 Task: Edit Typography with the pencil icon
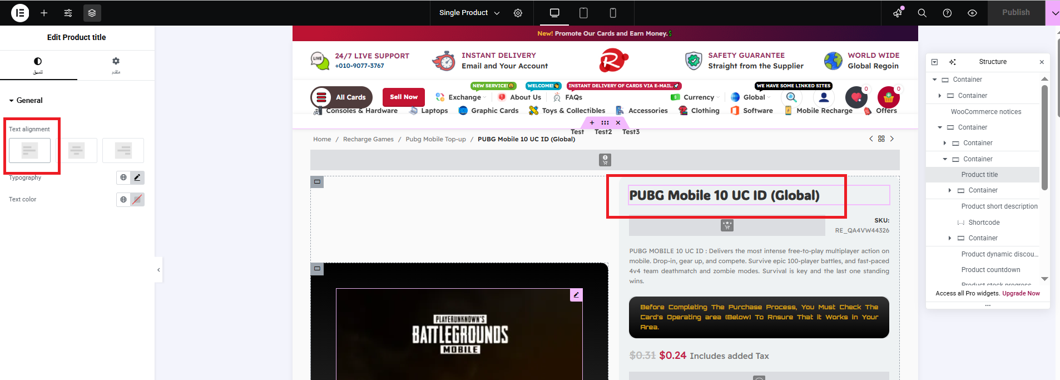point(137,177)
